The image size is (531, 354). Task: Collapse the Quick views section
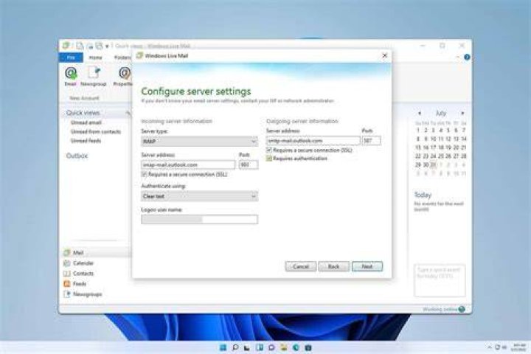click(128, 113)
